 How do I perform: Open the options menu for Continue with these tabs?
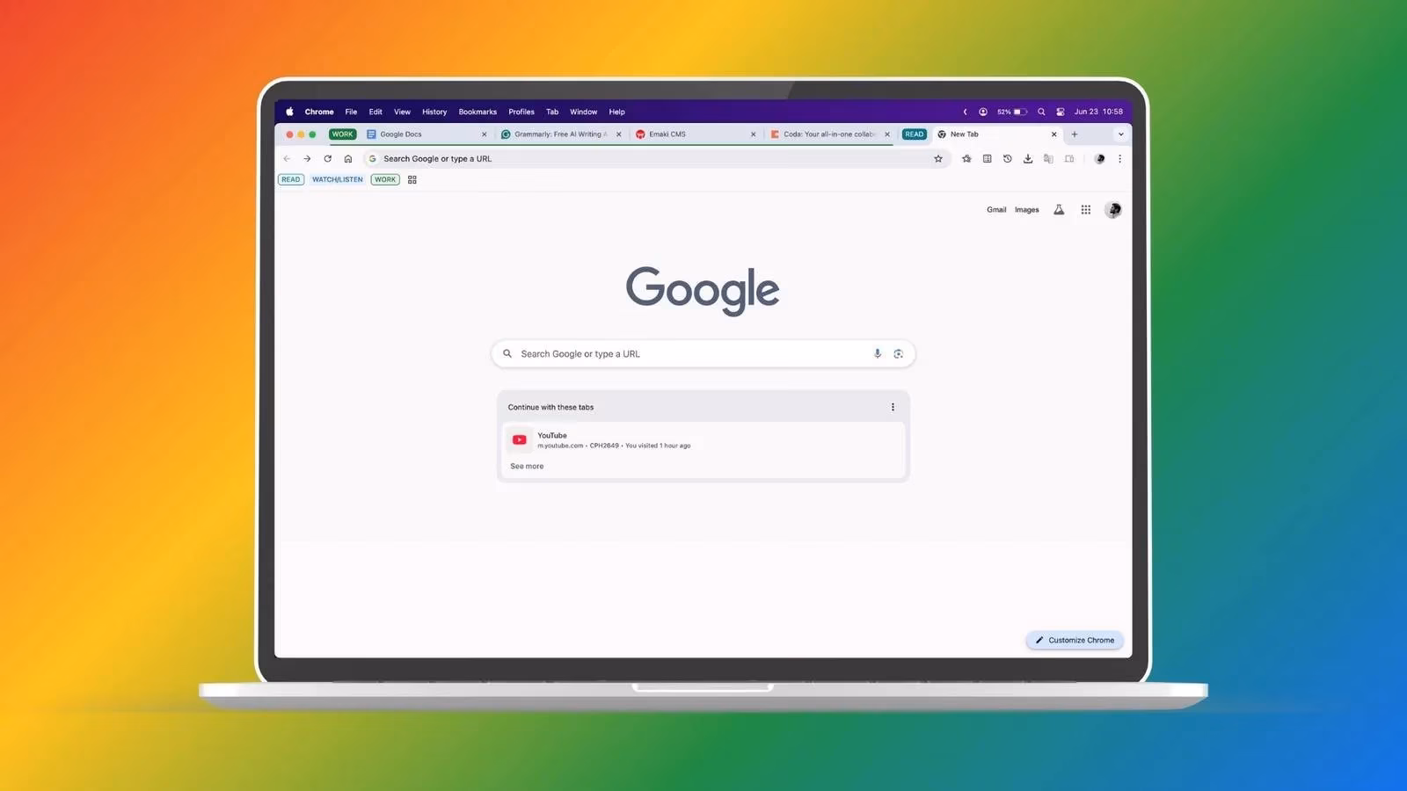(893, 407)
